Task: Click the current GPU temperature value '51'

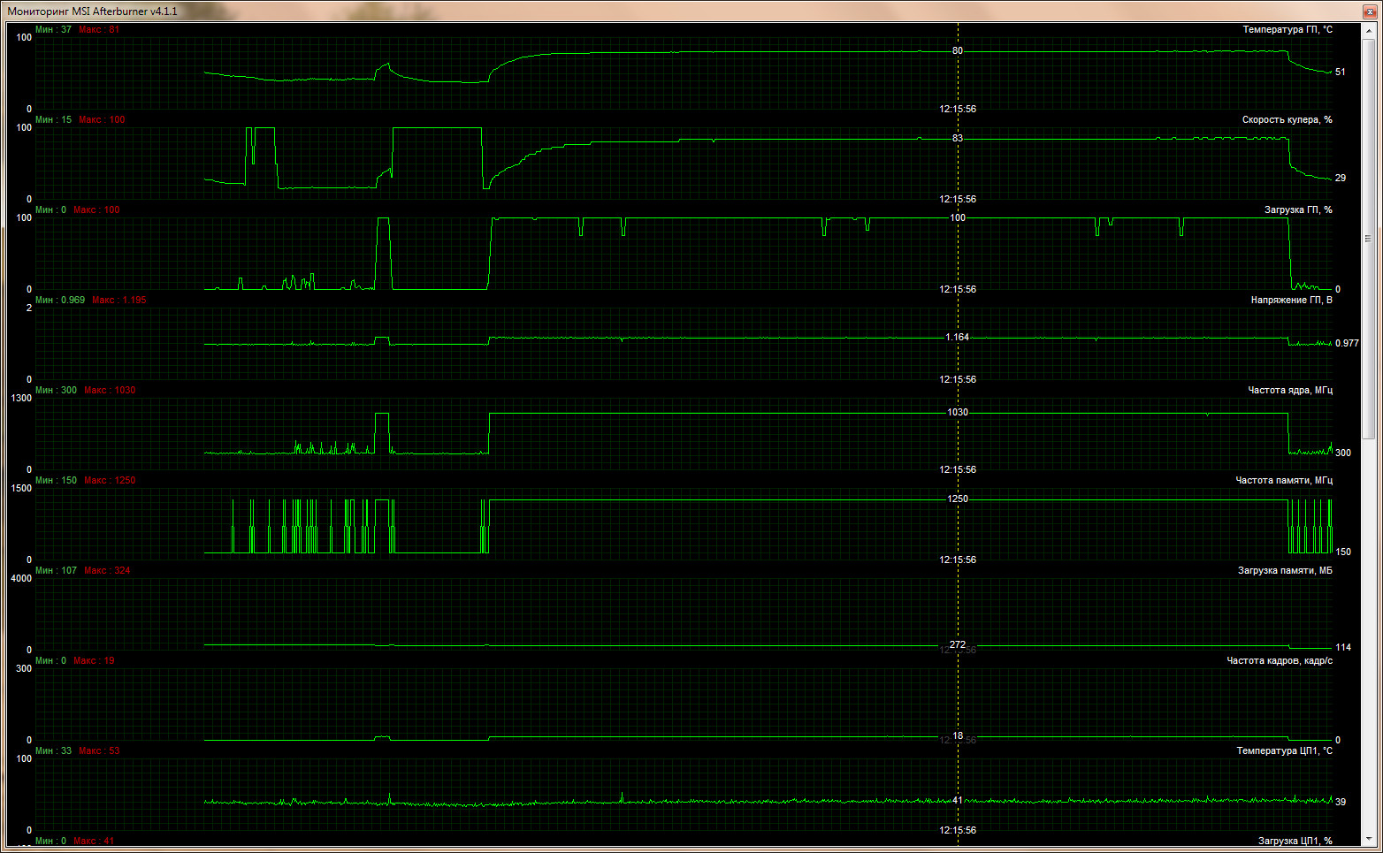Action: [1341, 72]
